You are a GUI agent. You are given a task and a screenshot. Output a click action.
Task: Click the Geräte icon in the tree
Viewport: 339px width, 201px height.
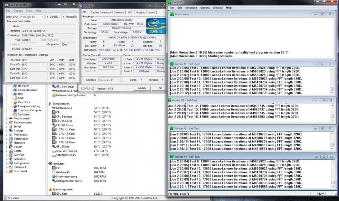pyautogui.click(x=11, y=151)
